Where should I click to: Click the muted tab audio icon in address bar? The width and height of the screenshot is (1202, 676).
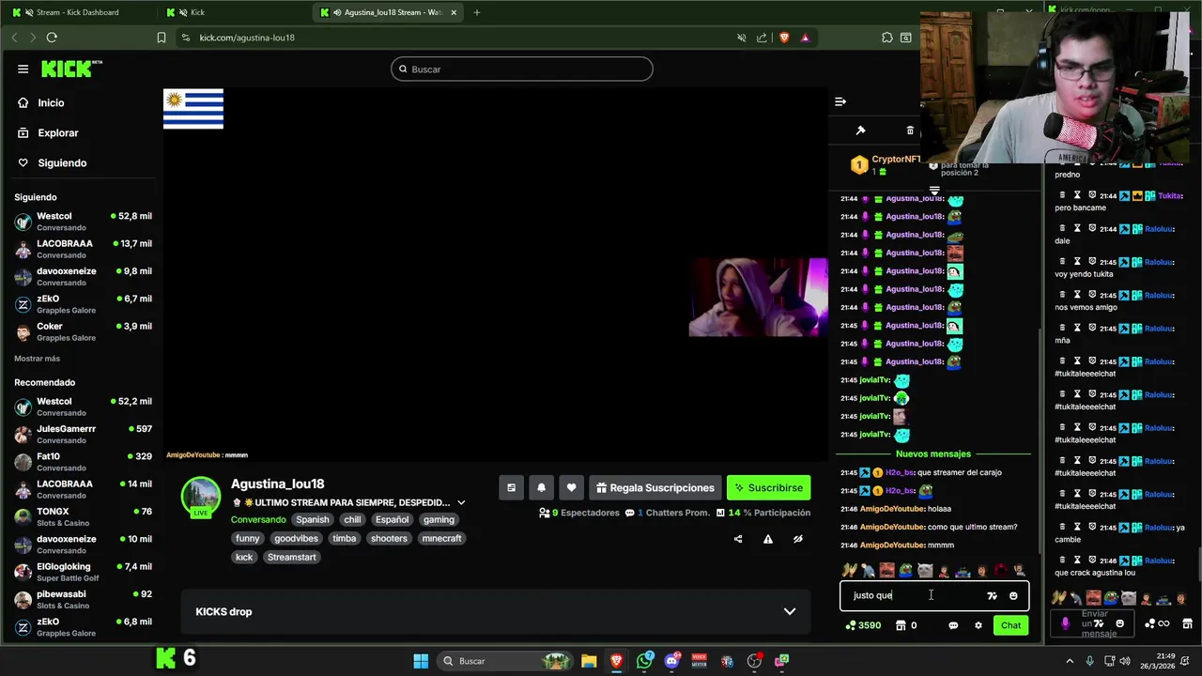pos(742,38)
